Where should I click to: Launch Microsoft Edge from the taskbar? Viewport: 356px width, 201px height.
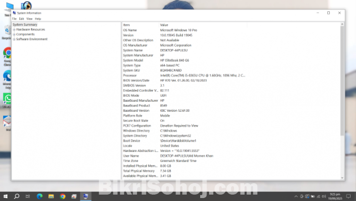pyautogui.click(x=39, y=196)
